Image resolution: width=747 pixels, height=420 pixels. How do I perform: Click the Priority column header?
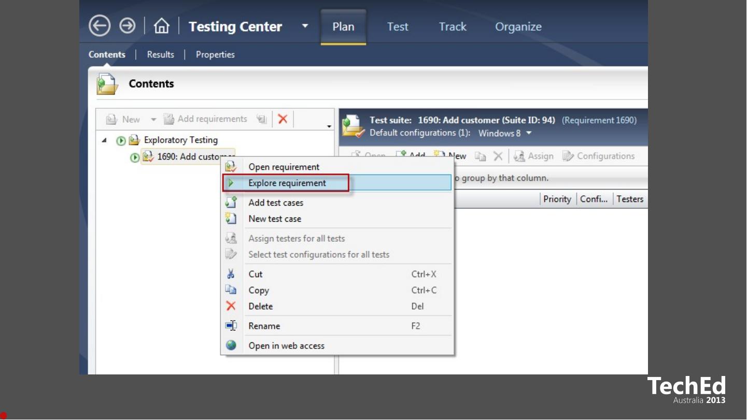click(557, 199)
